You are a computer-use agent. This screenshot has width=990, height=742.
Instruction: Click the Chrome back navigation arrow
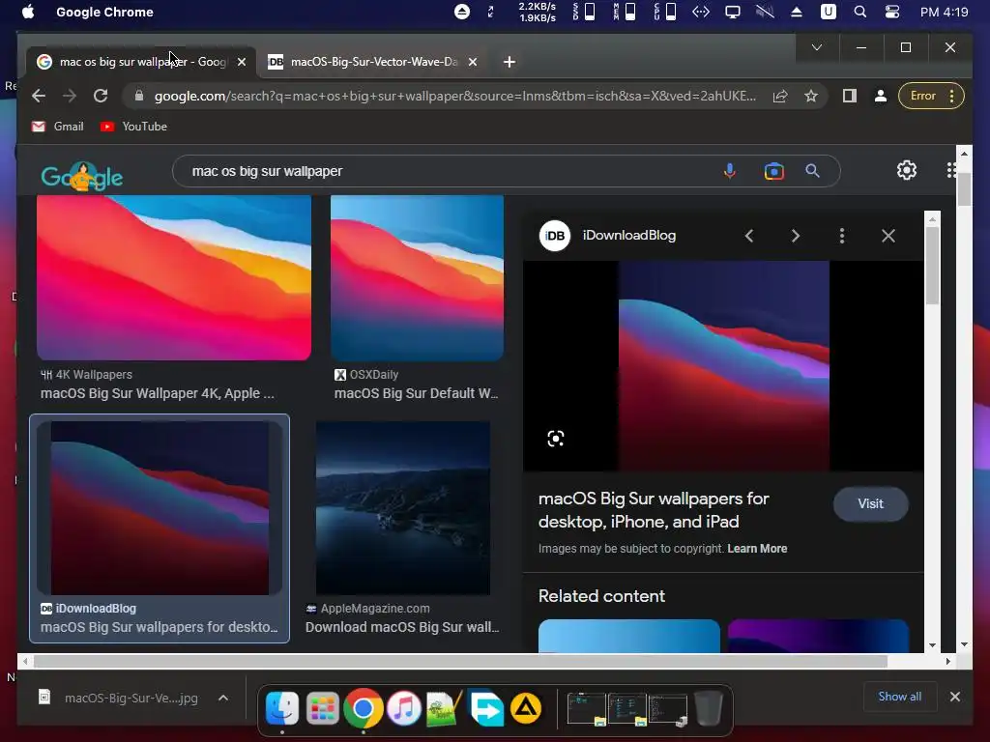39,96
